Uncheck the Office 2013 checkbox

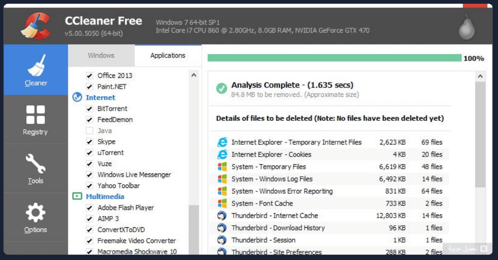89,76
